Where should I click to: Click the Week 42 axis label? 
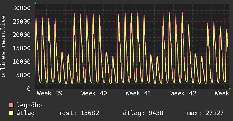[183, 93]
